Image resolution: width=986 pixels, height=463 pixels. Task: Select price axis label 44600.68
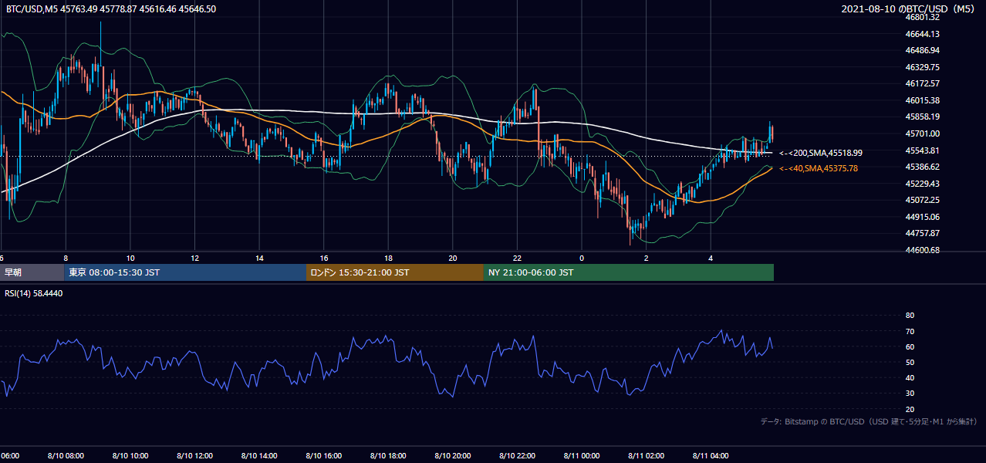(x=922, y=250)
